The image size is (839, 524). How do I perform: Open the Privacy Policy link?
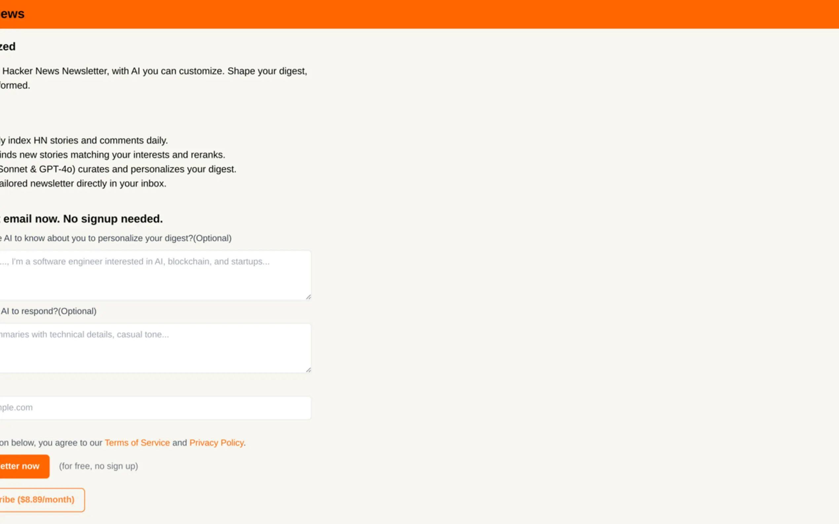point(216,443)
